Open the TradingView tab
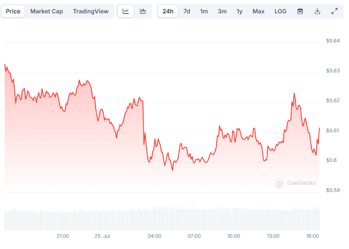 point(91,11)
